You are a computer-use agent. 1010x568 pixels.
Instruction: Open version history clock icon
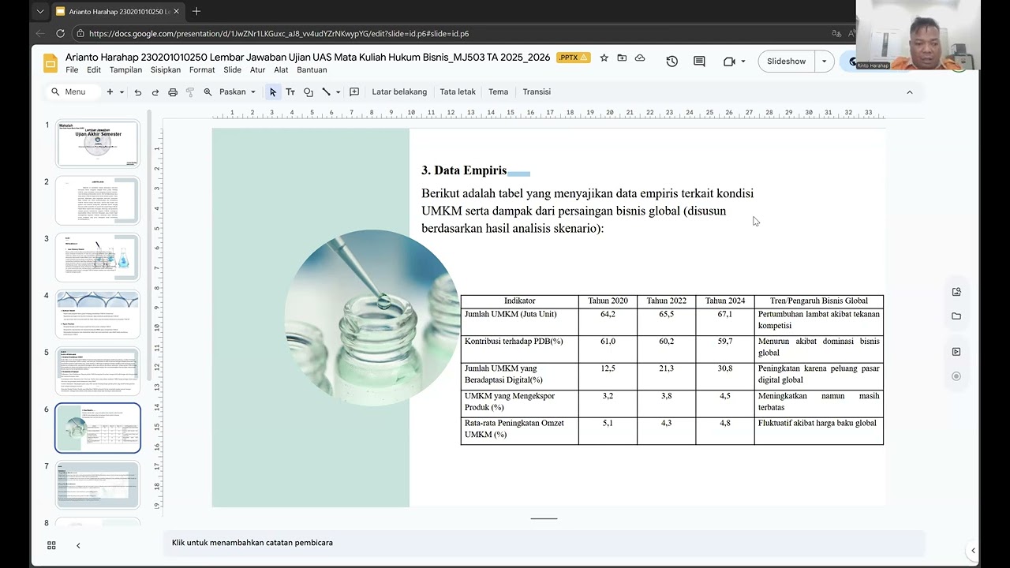coord(672,62)
